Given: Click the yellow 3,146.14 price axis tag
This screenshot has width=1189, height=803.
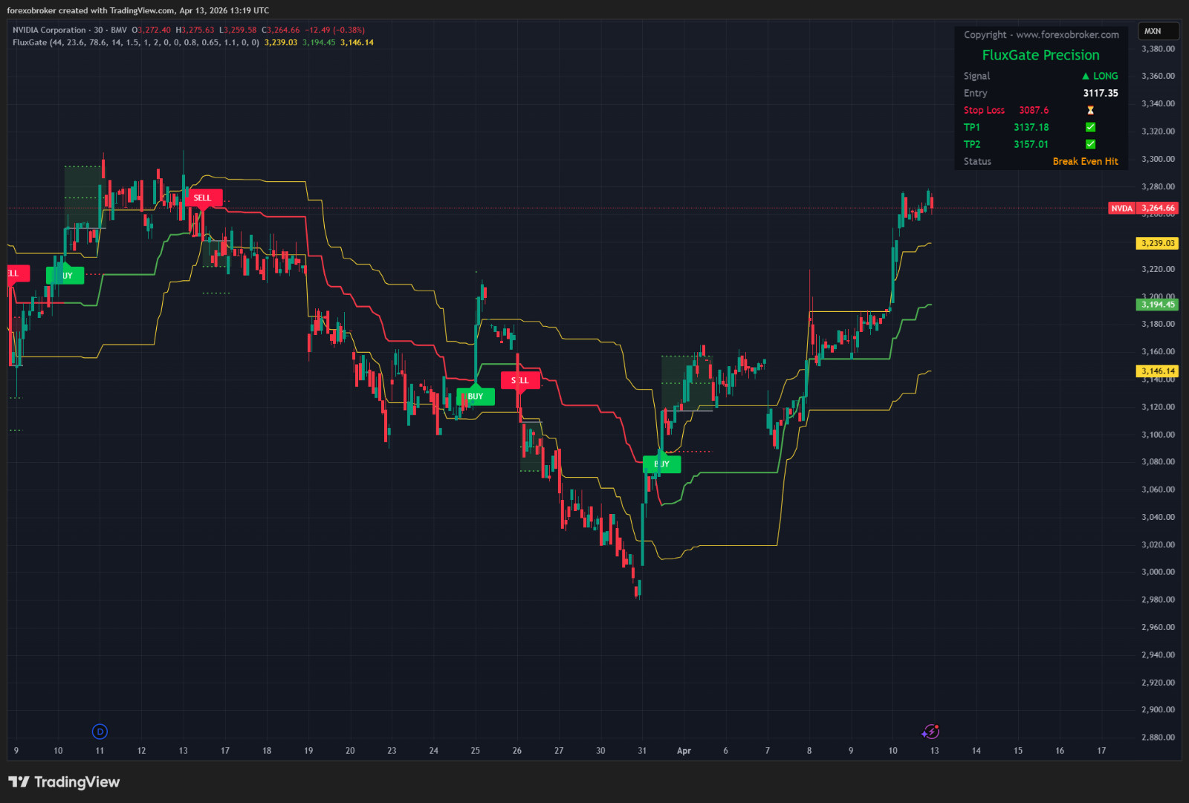Looking at the screenshot, I should click(1157, 371).
